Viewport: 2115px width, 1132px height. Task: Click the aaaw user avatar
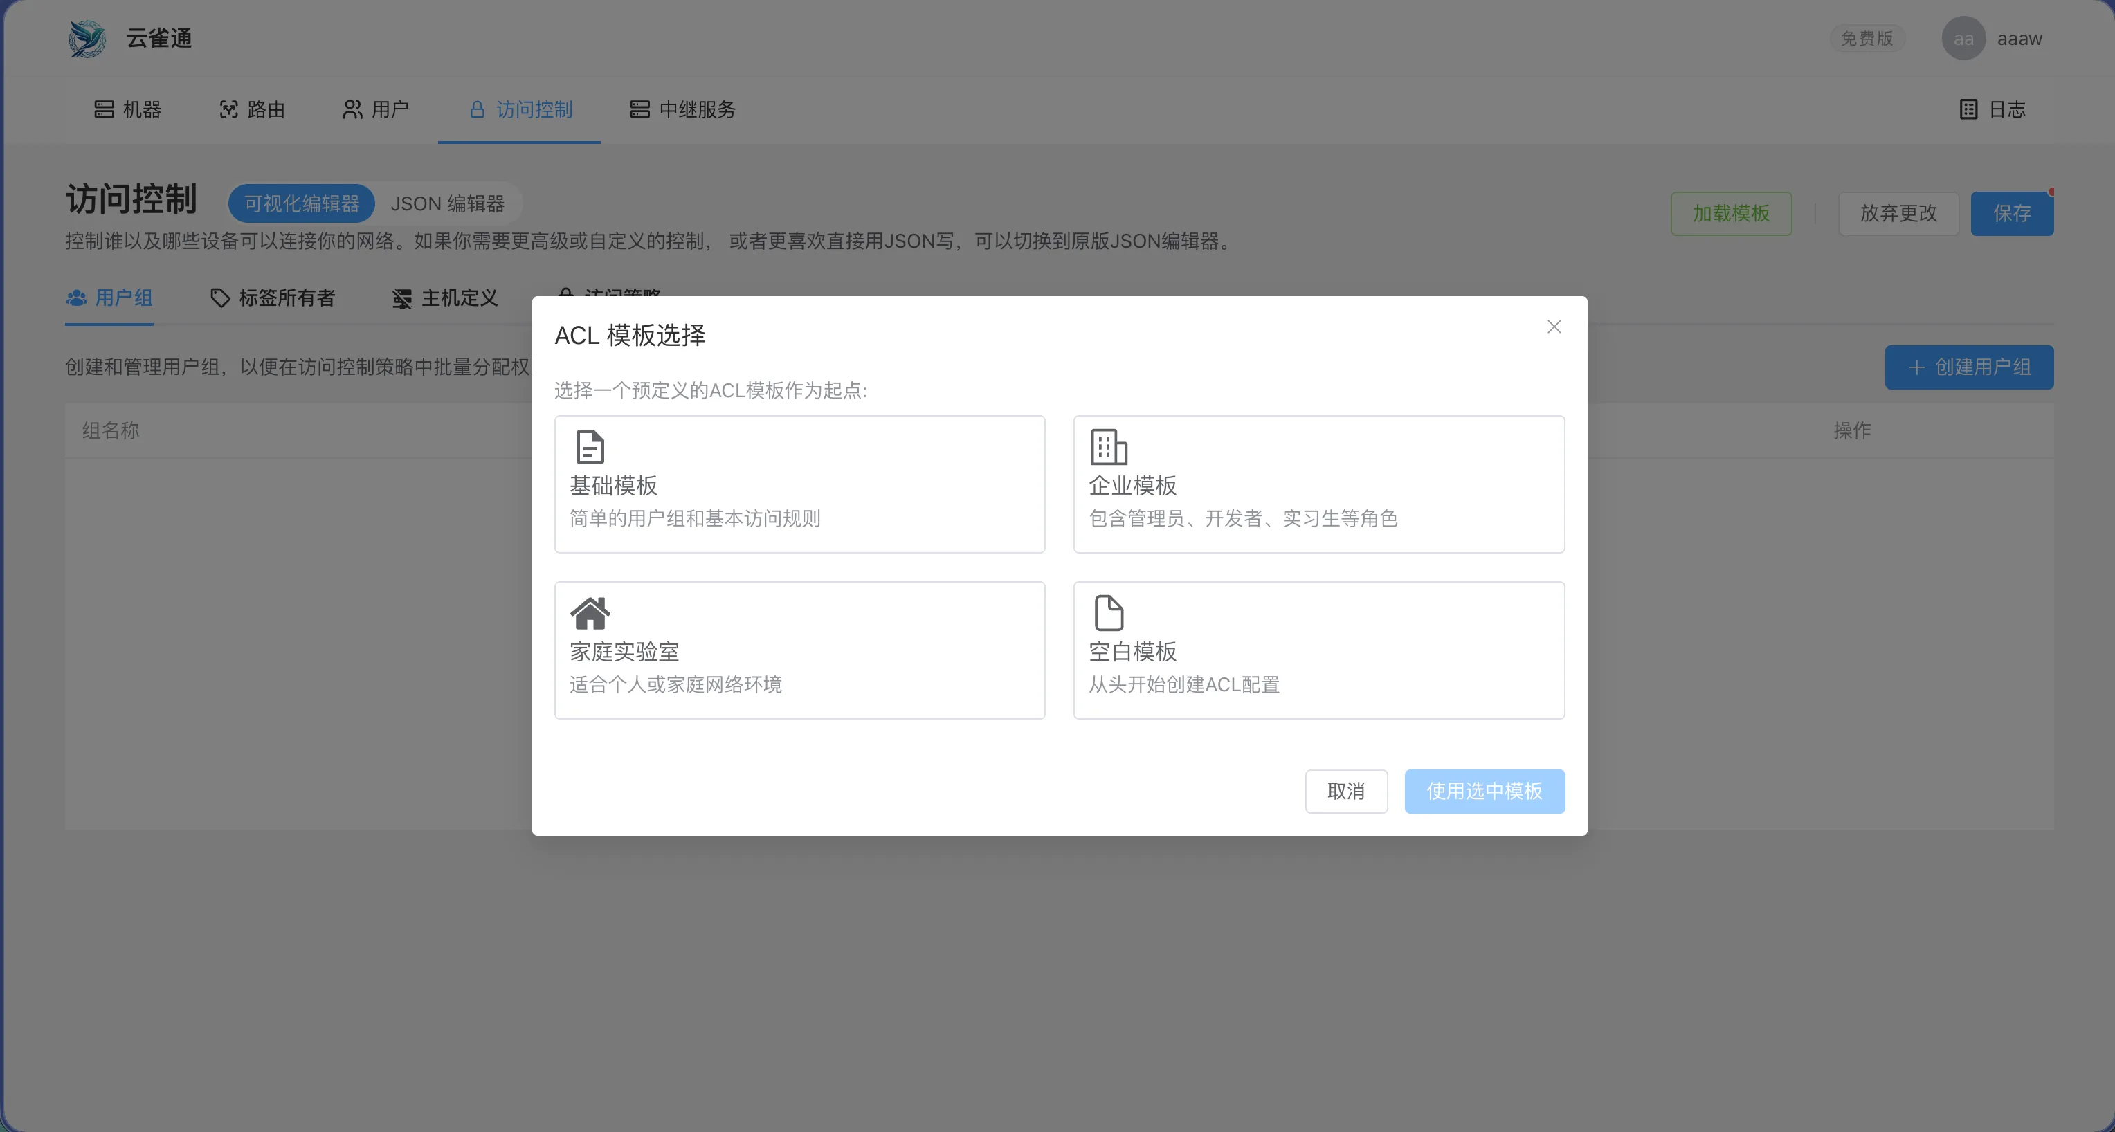pos(1964,38)
